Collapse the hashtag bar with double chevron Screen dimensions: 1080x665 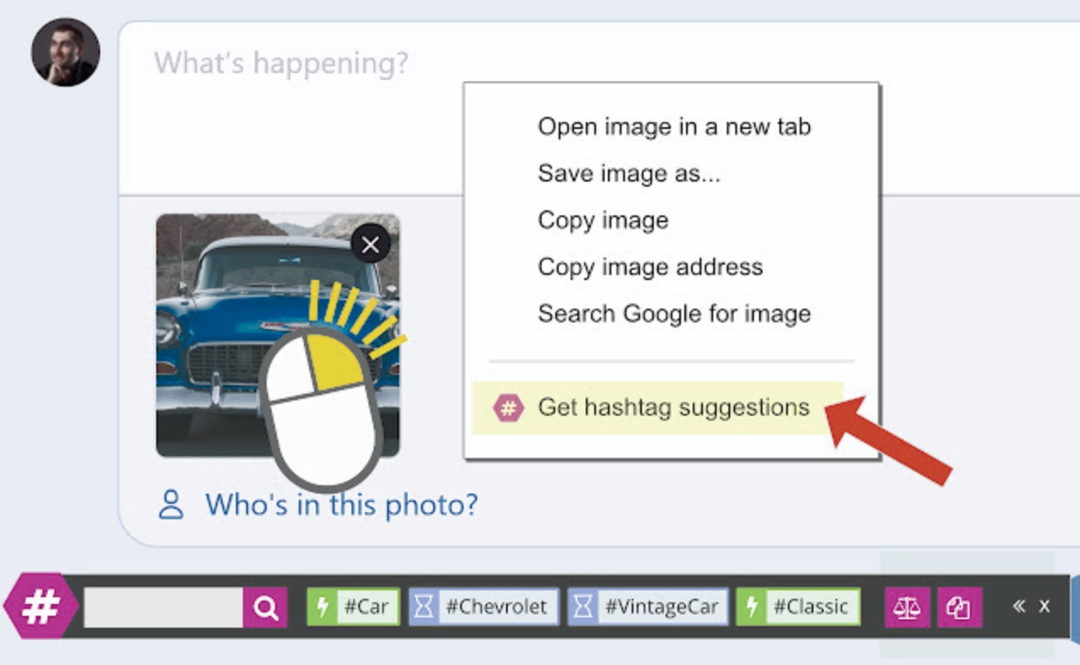1019,606
